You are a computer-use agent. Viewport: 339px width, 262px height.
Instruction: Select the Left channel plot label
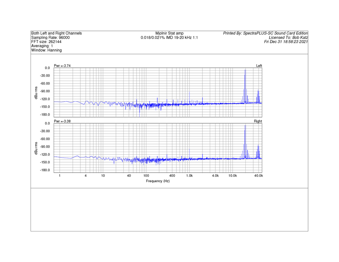[x=259, y=65]
